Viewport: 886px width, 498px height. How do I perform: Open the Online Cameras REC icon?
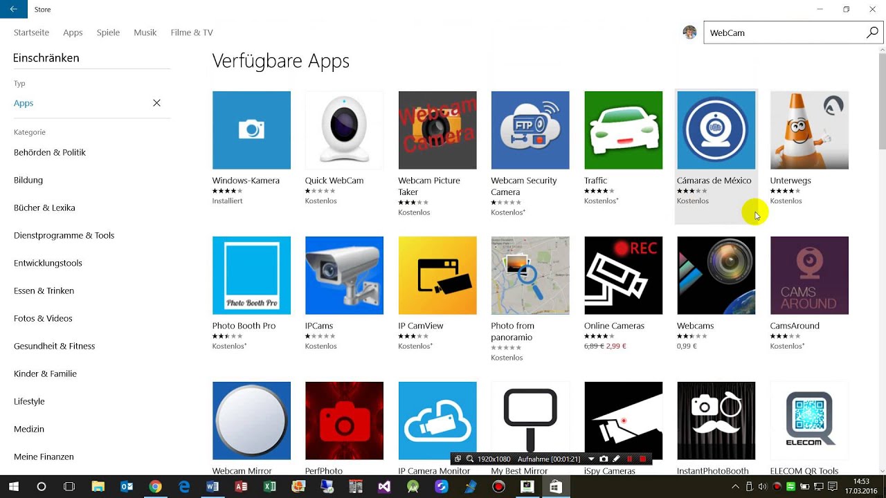point(623,275)
